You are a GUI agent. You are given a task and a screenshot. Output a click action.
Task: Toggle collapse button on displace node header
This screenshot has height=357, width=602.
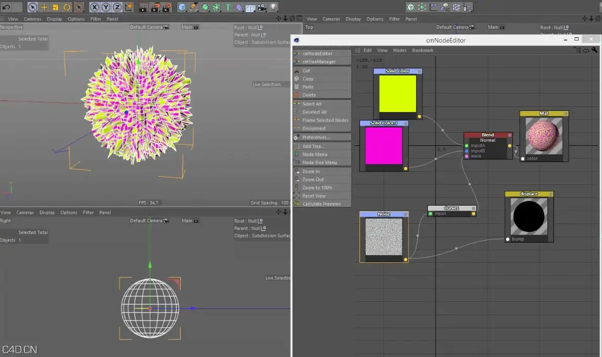pos(550,194)
